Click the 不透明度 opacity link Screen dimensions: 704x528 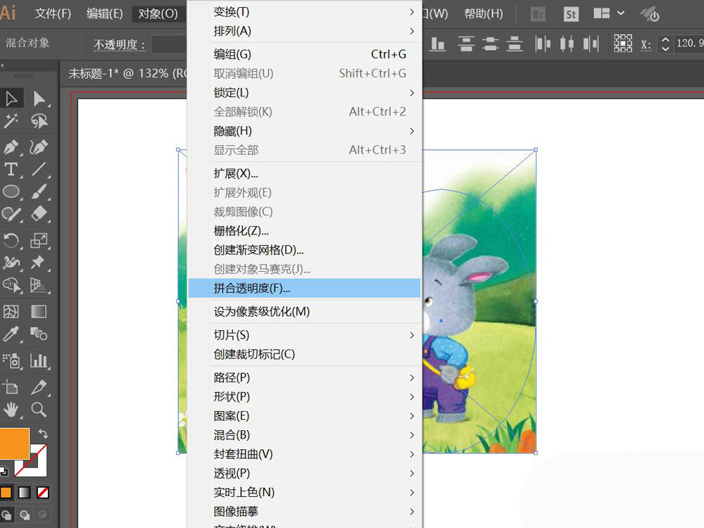[x=119, y=45]
